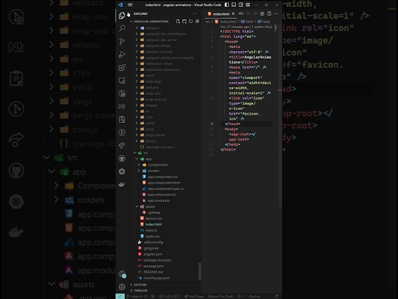Open tsconfig.app.json file
This screenshot has width=398, height=299.
156,278
